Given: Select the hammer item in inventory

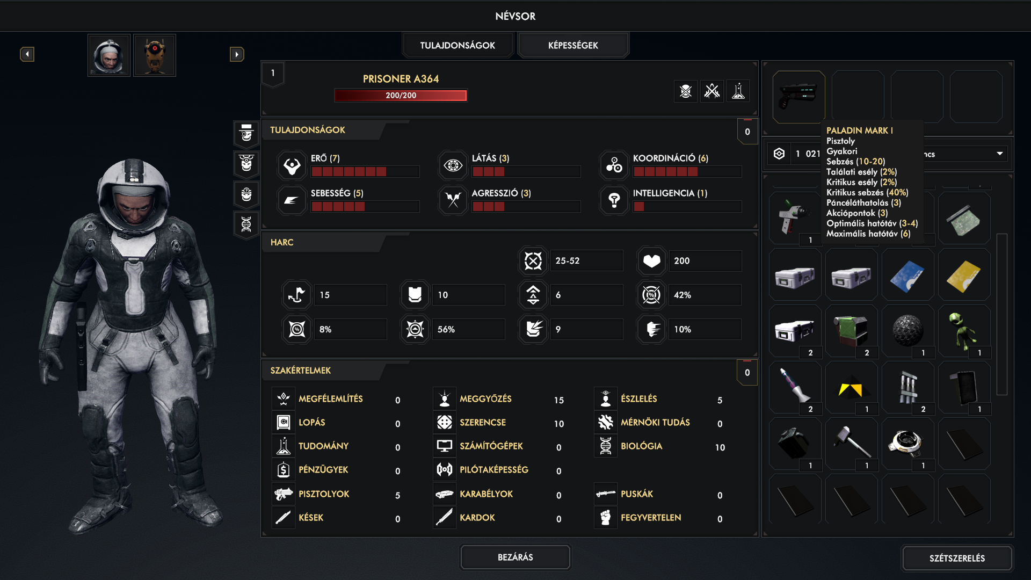Looking at the screenshot, I should 851,443.
